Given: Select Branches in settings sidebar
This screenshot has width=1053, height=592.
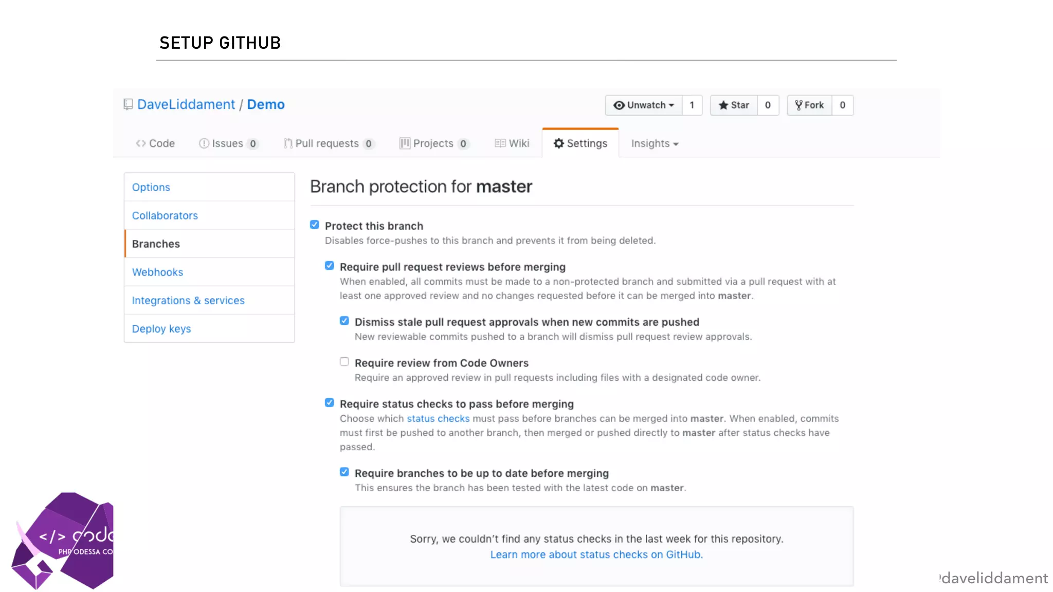Looking at the screenshot, I should 209,244.
